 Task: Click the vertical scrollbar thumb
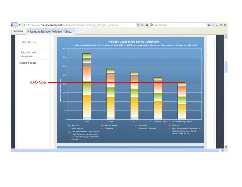coord(226,67)
